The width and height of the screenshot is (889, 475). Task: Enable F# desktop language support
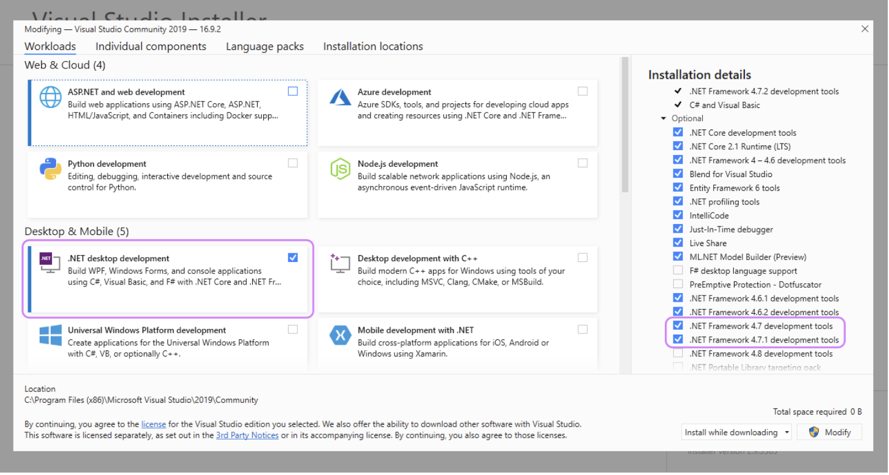point(678,270)
